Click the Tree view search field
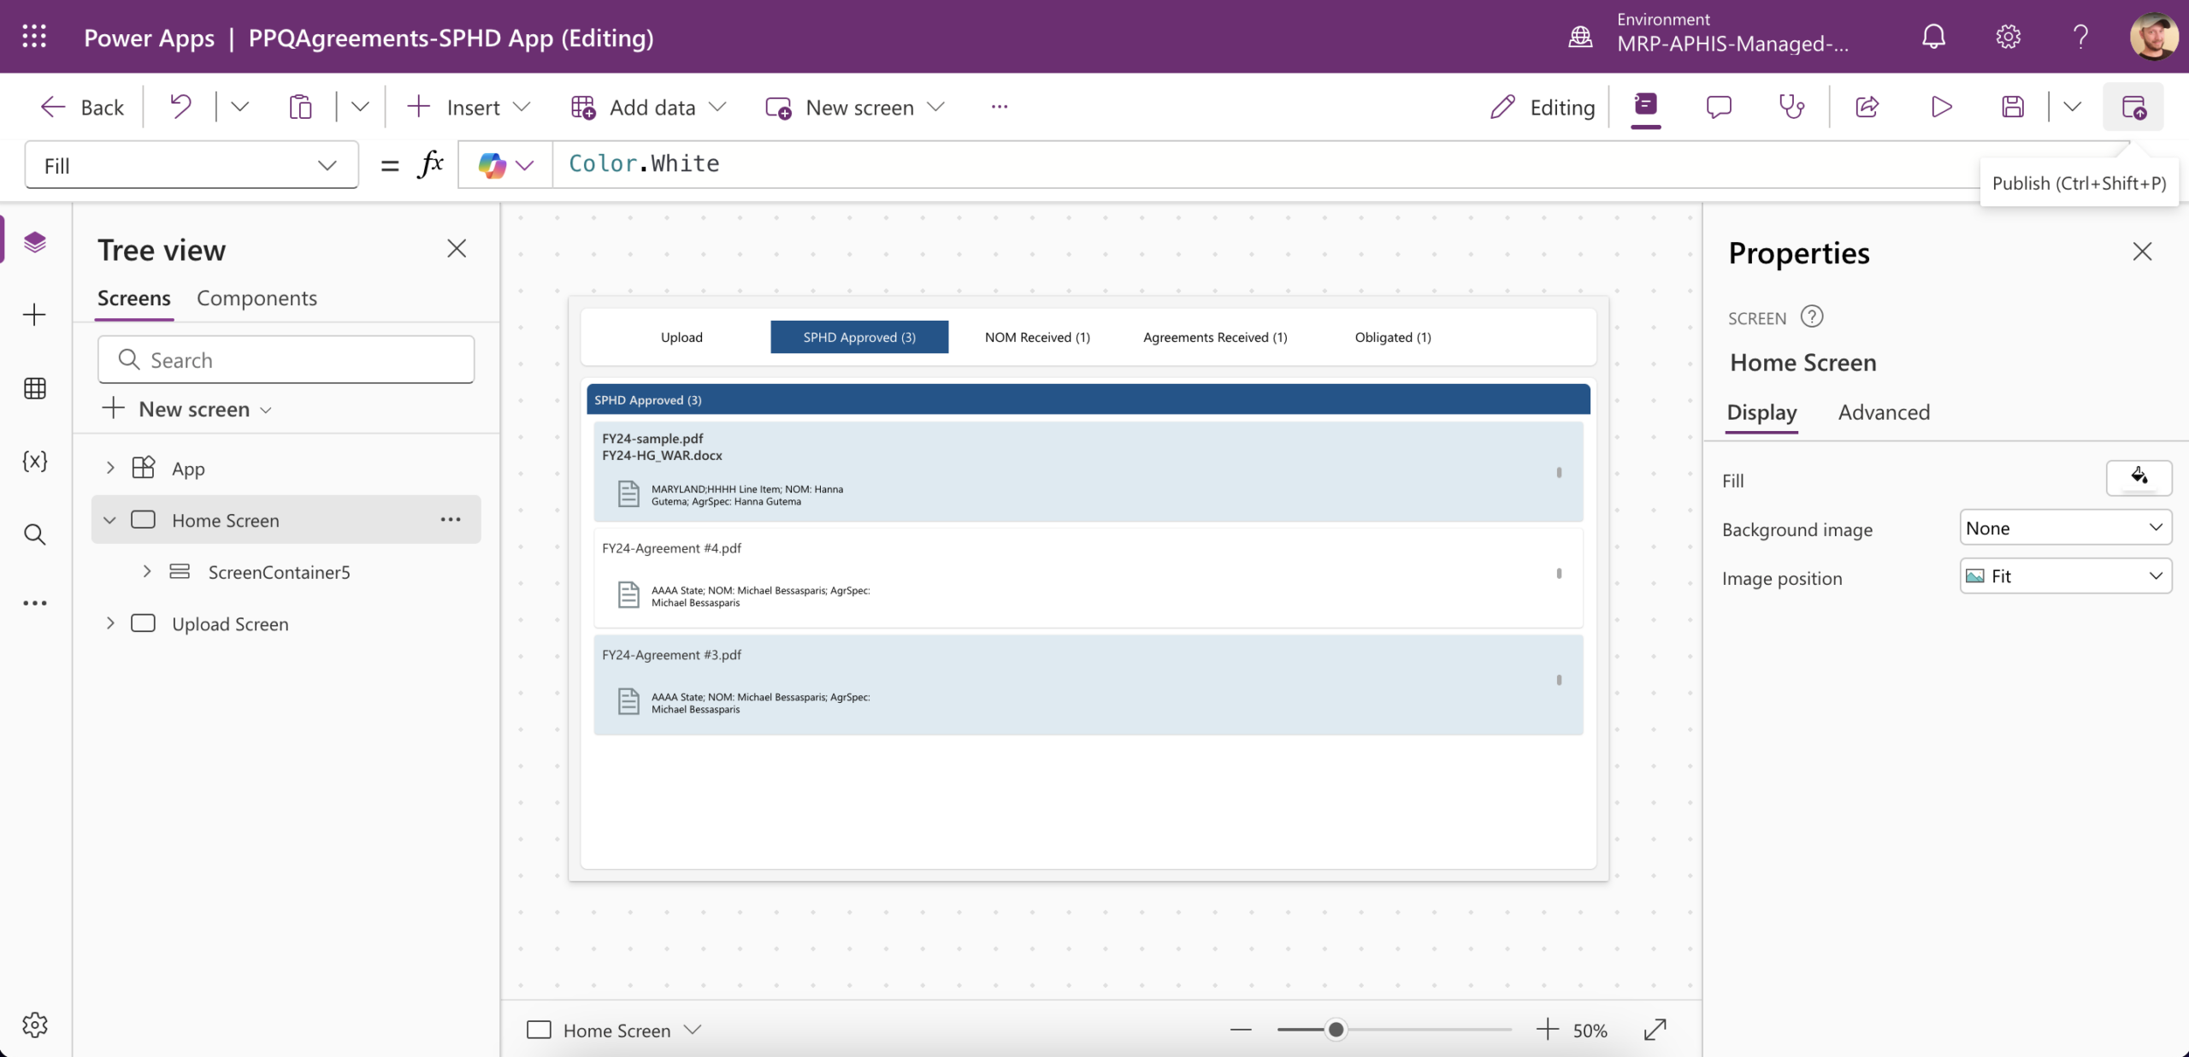Screen dimensions: 2189x1057 [286, 360]
